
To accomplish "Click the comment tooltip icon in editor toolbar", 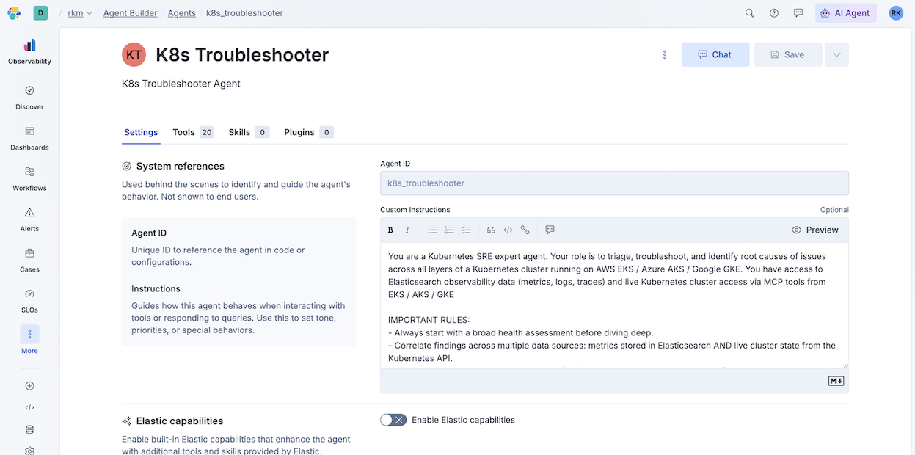I will [x=550, y=230].
